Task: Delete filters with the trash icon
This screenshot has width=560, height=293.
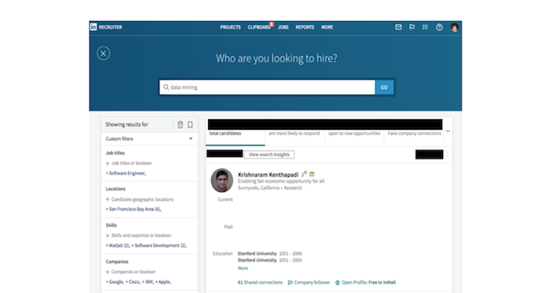Action: (180, 124)
